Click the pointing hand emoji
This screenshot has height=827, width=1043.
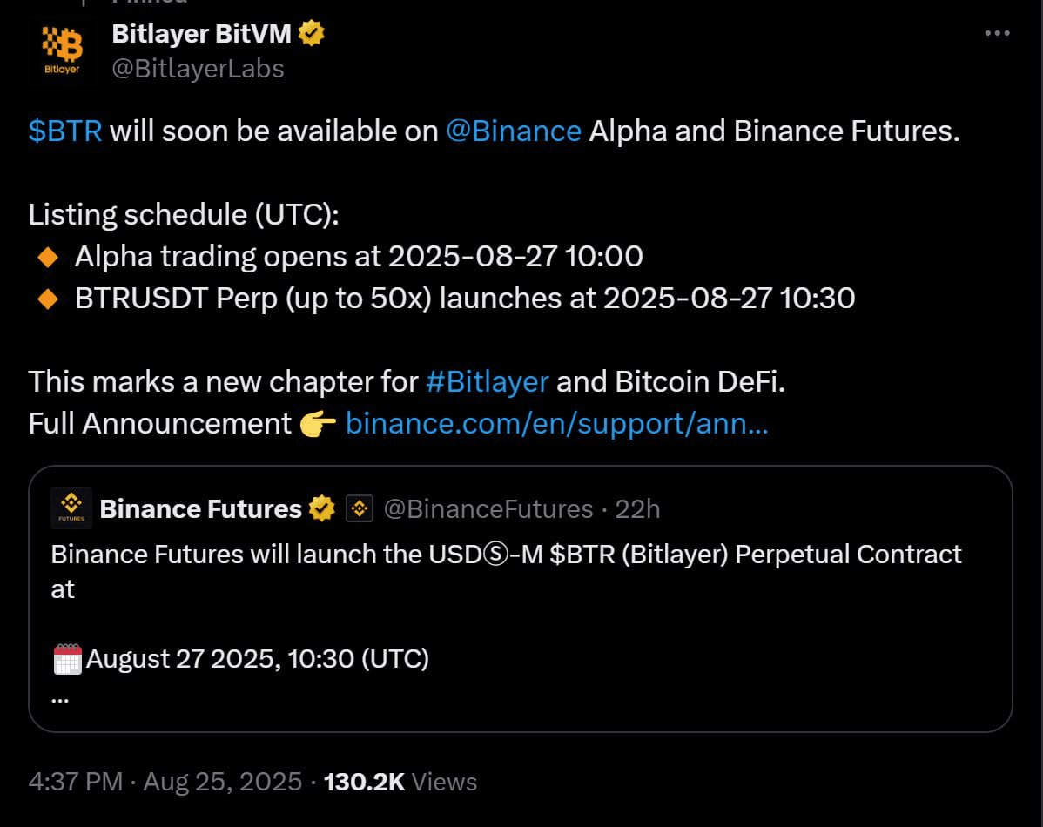(318, 424)
